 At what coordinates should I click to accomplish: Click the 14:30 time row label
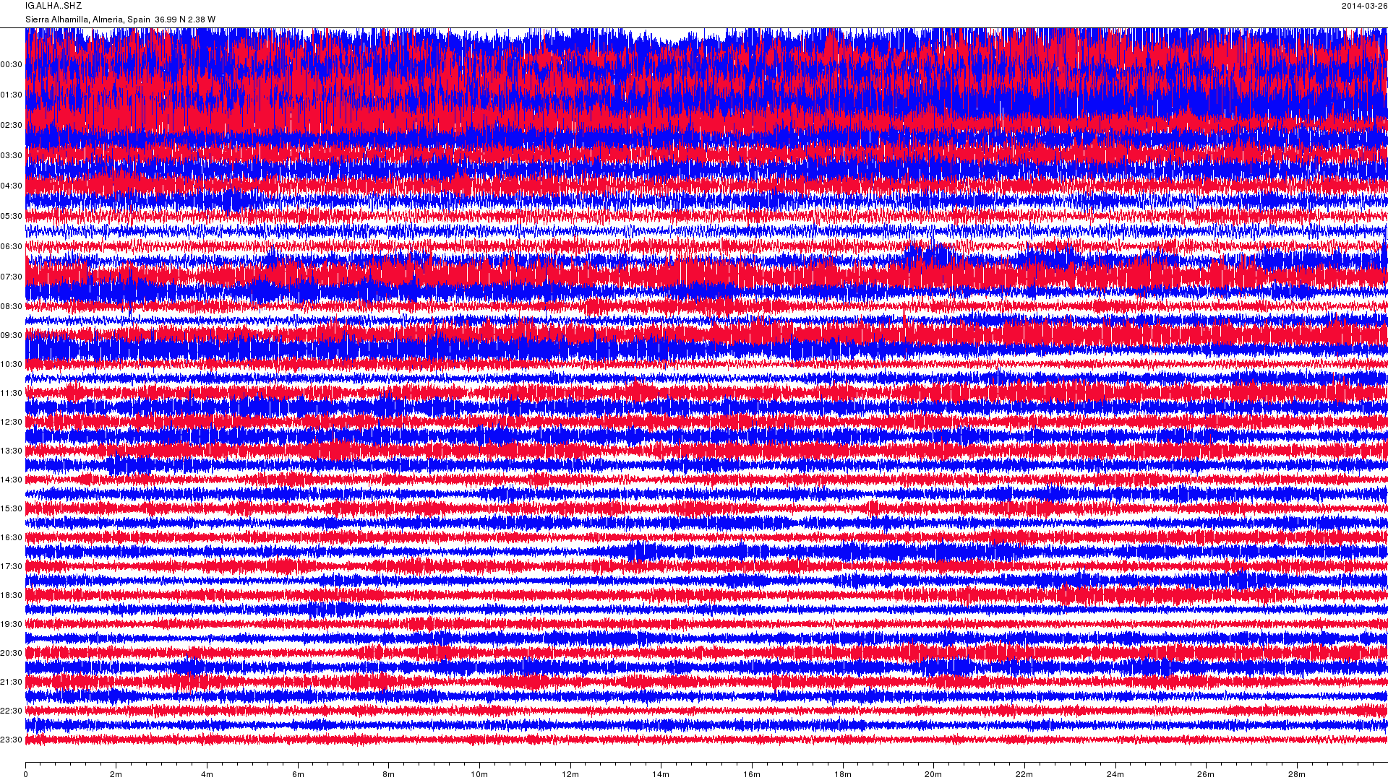pyautogui.click(x=12, y=480)
